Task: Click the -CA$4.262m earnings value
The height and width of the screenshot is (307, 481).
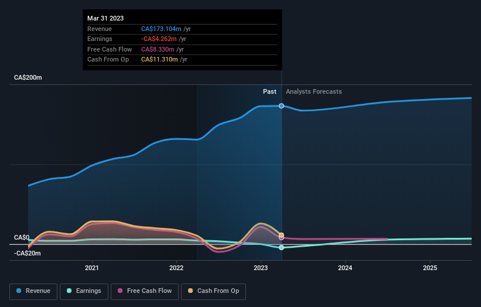Action: (159, 39)
